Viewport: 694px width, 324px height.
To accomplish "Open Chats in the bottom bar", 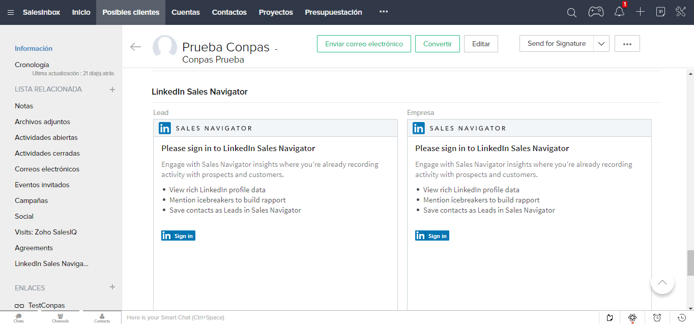I will coord(19,318).
